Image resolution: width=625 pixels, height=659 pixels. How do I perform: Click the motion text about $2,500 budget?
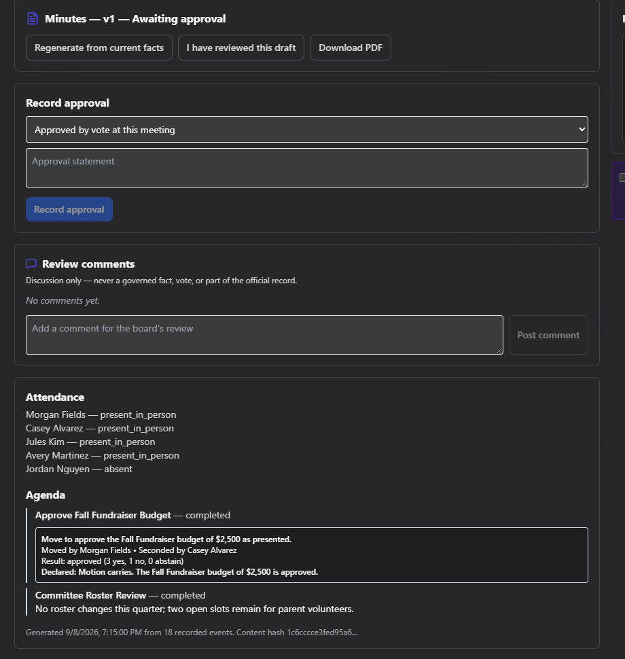click(x=166, y=539)
